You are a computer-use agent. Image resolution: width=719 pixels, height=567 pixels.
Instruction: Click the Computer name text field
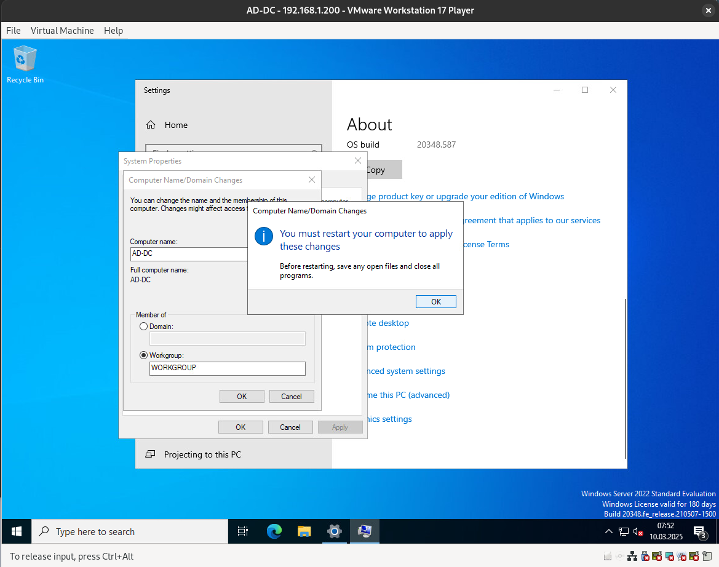point(189,254)
